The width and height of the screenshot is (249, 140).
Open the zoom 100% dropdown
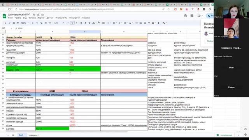coord(25,23)
